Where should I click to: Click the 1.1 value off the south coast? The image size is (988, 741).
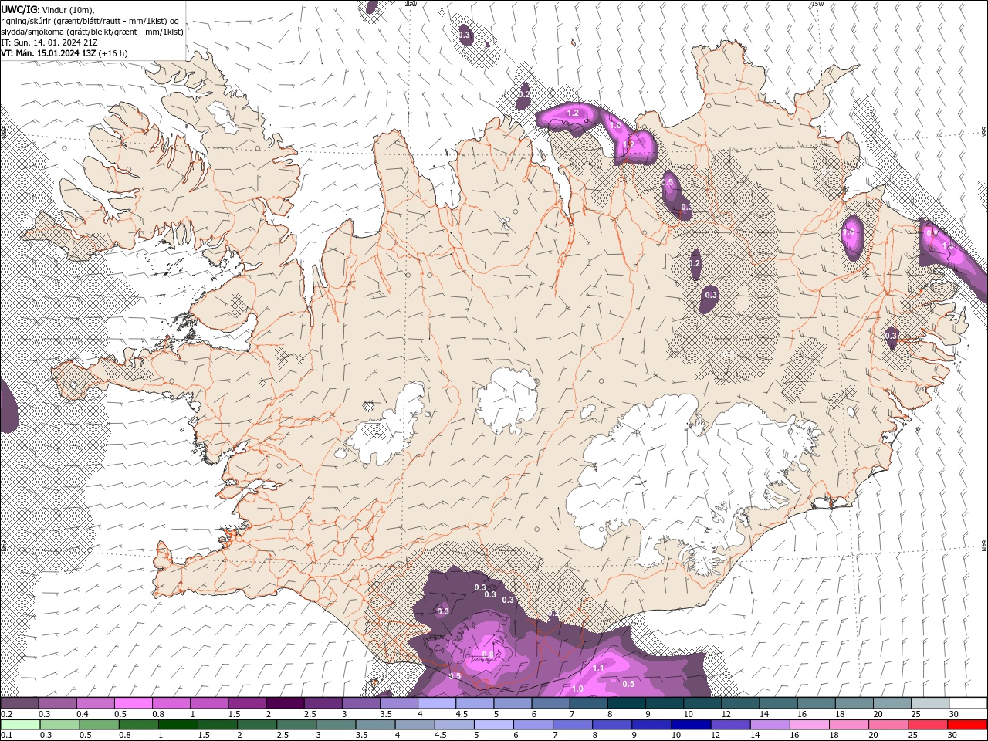(x=598, y=668)
